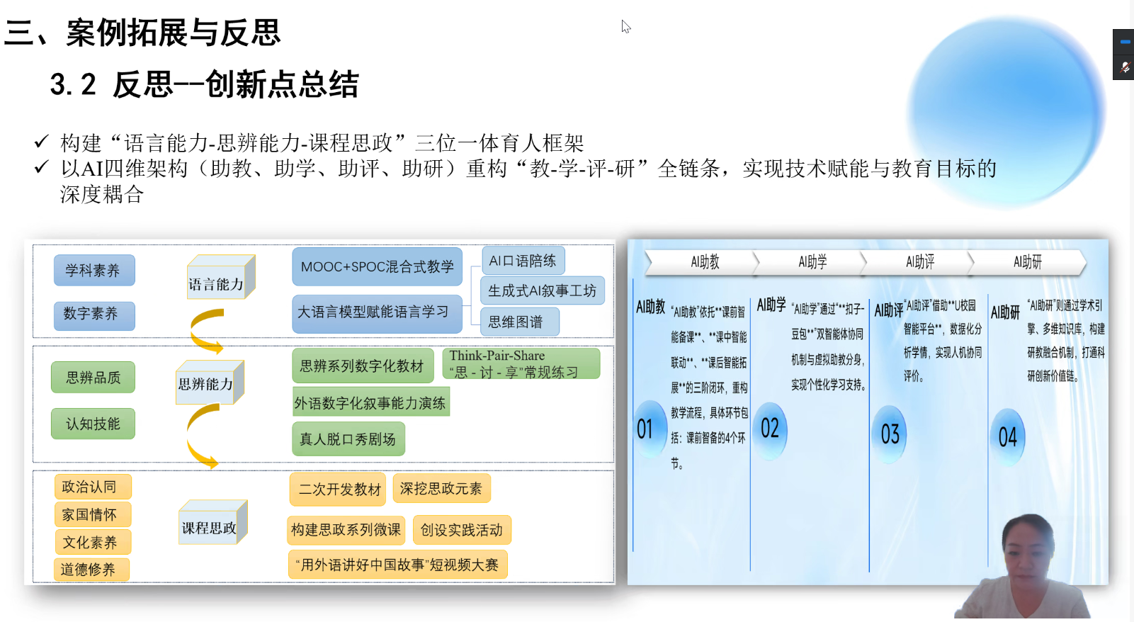Select the presenter's webcam video thumbnail

click(x=1024, y=567)
